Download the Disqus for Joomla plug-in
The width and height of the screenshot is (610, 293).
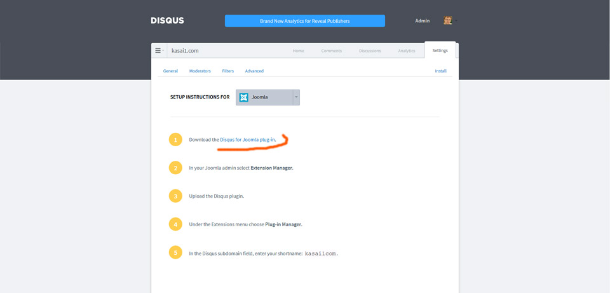click(248, 140)
